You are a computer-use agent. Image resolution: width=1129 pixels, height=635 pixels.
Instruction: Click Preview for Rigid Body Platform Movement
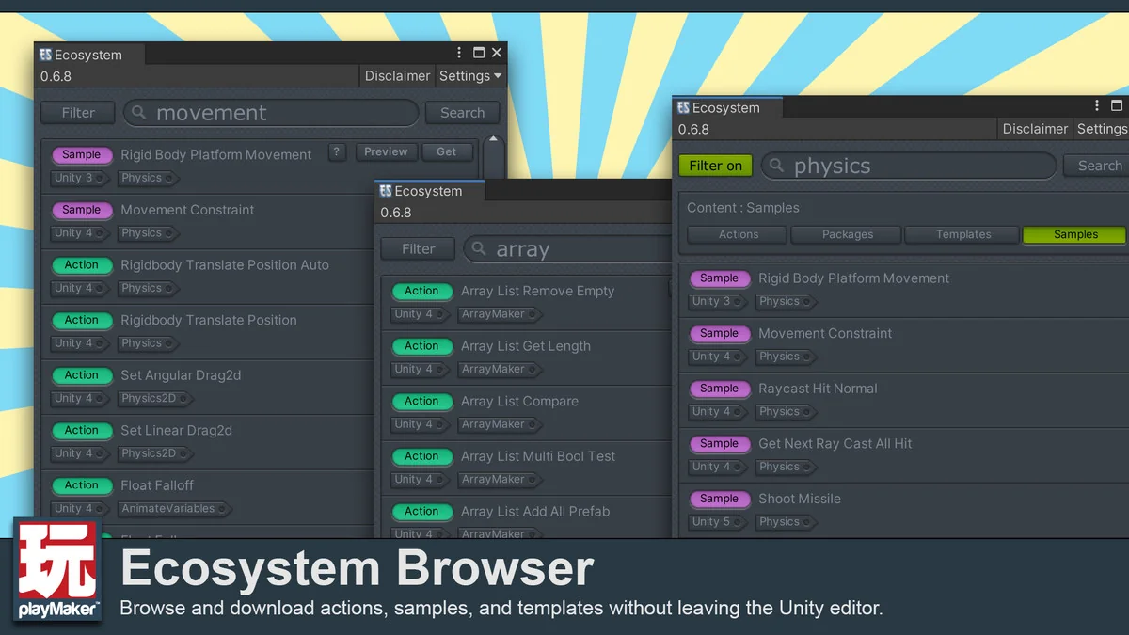(x=386, y=152)
